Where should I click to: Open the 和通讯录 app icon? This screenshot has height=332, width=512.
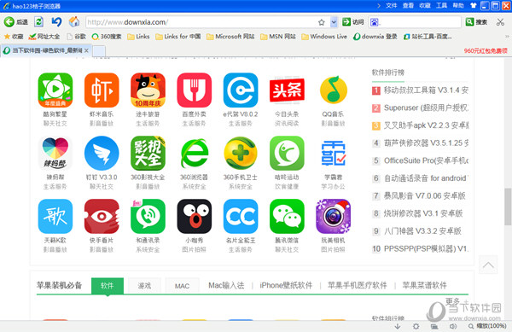(148, 217)
